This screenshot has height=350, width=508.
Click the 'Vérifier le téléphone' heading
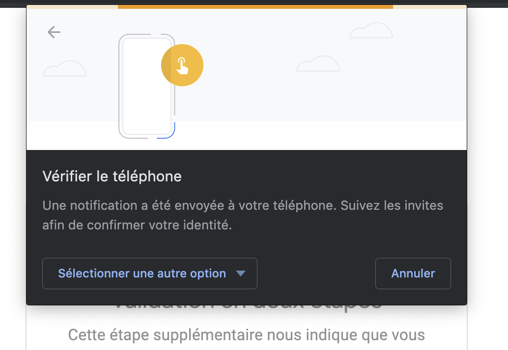[112, 176]
